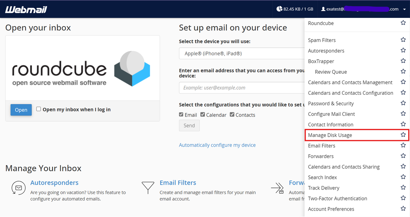Viewport: 410px width, 217px height.
Task: Star the Password & Security entry
Action: point(403,103)
